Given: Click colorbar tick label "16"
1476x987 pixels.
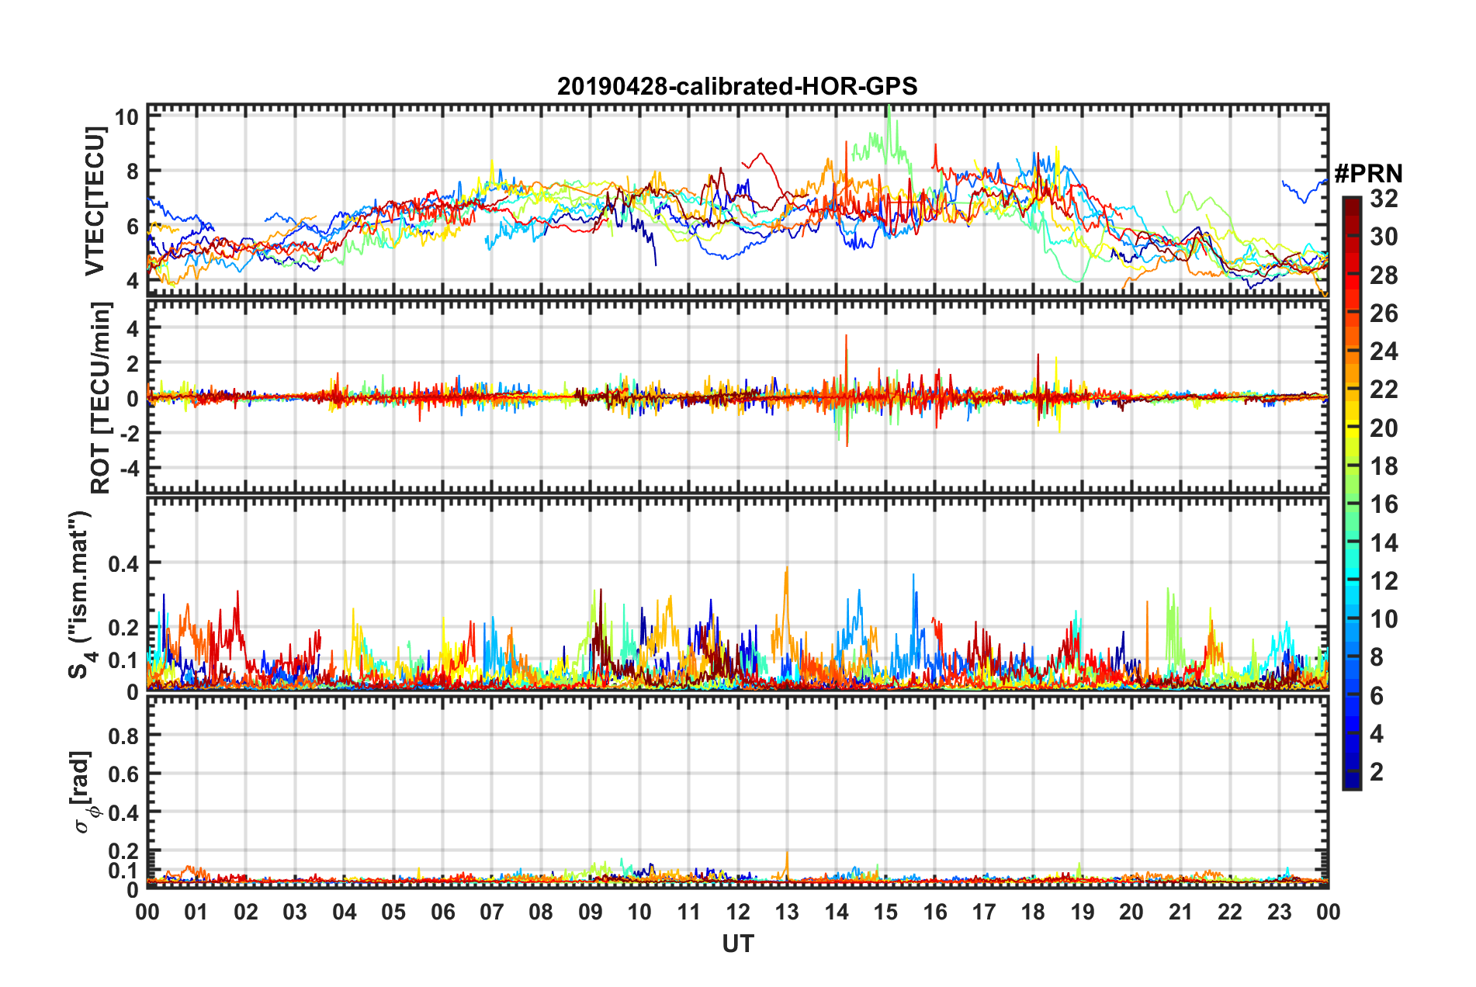Looking at the screenshot, I should 1384,504.
